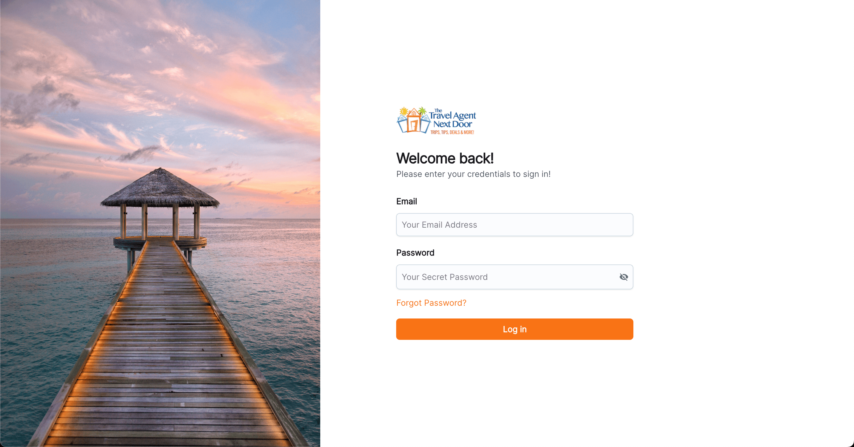Click the palm tree icon in logo

(x=422, y=110)
